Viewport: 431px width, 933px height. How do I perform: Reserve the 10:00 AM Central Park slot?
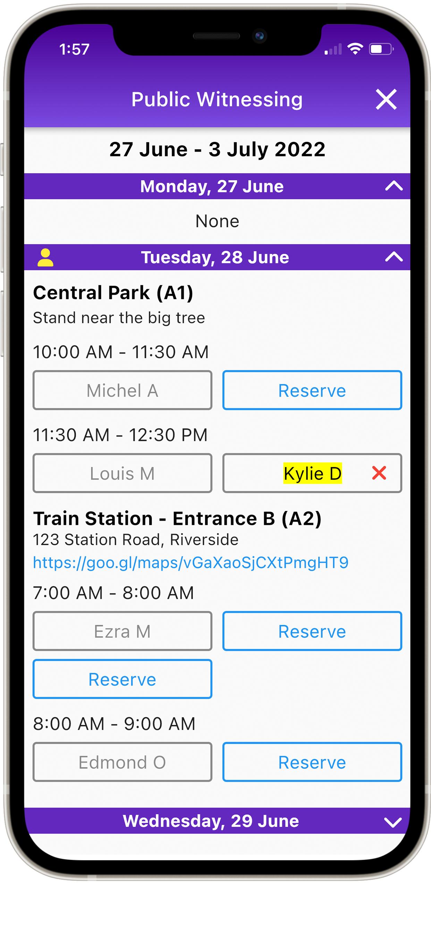pyautogui.click(x=312, y=390)
